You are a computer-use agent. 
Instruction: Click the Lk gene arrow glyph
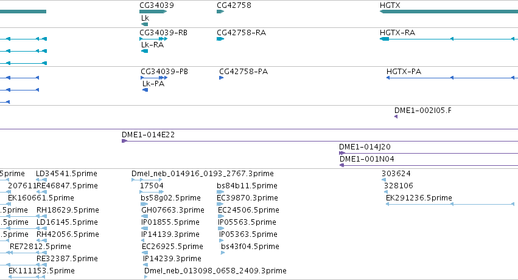click(144, 24)
